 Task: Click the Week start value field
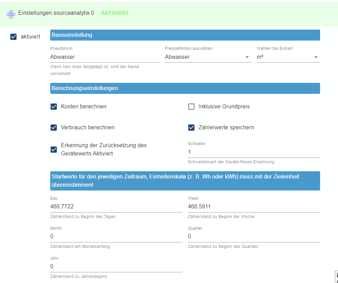(254, 207)
